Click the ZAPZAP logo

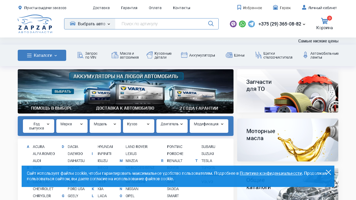35,24
